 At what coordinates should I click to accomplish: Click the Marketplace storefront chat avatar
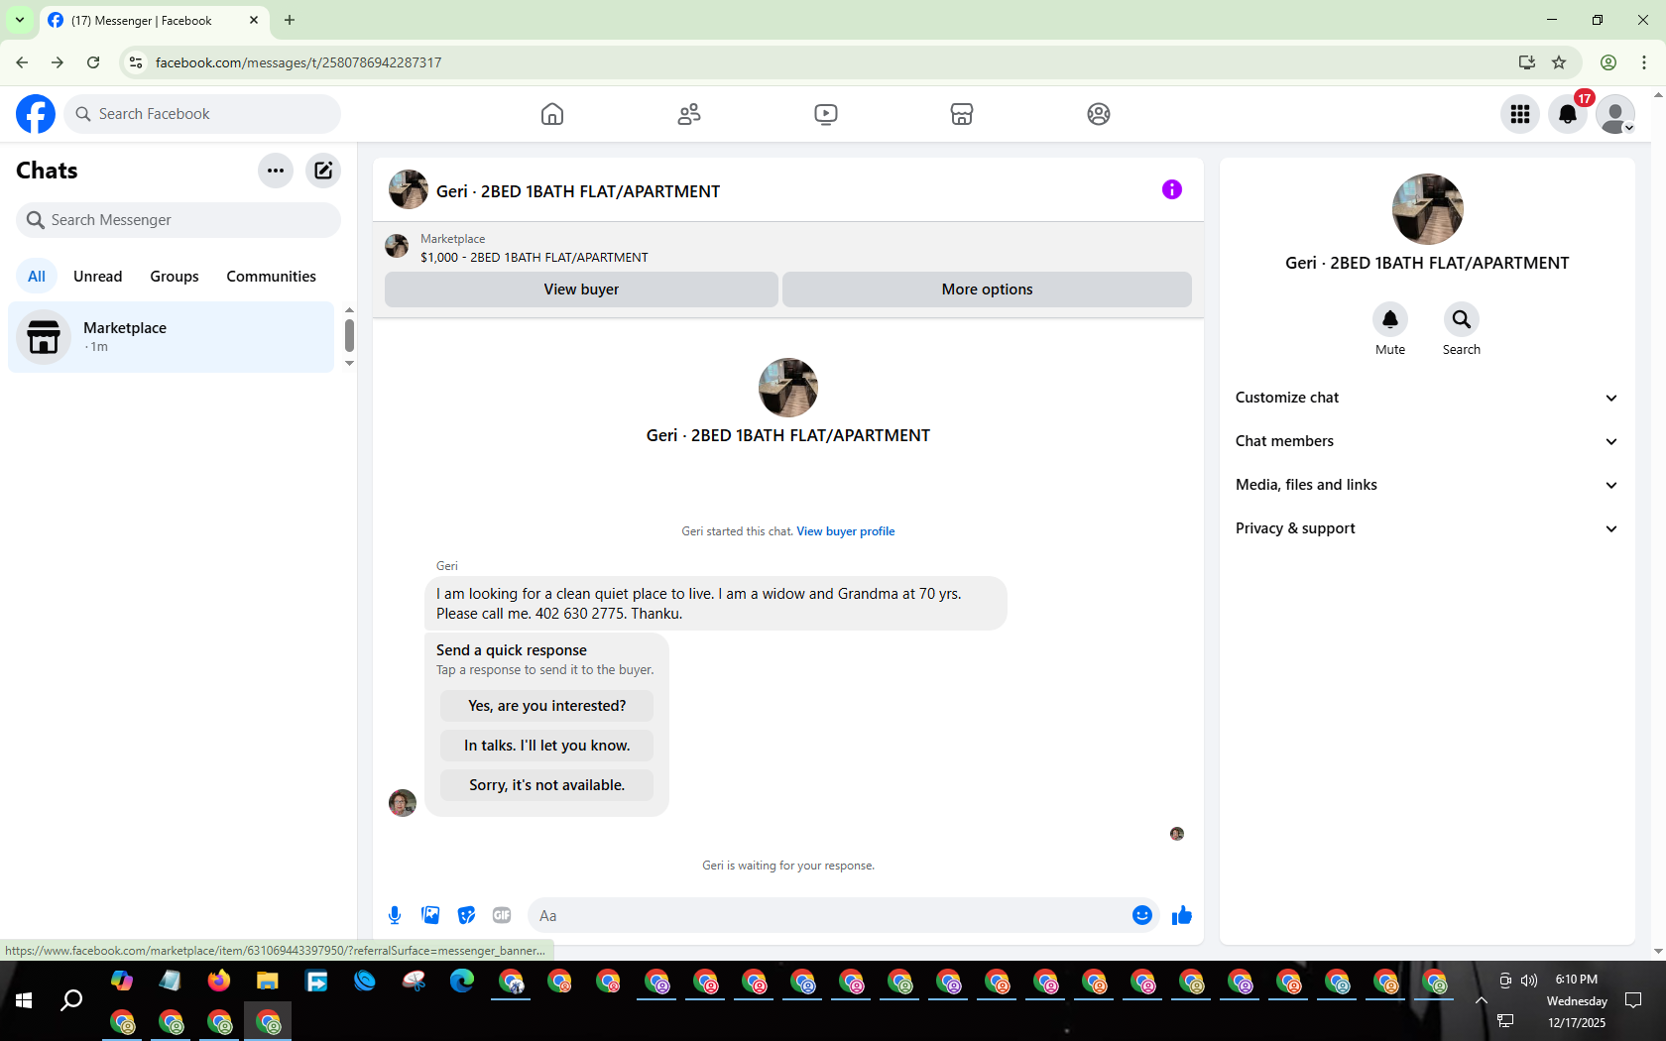pos(44,337)
